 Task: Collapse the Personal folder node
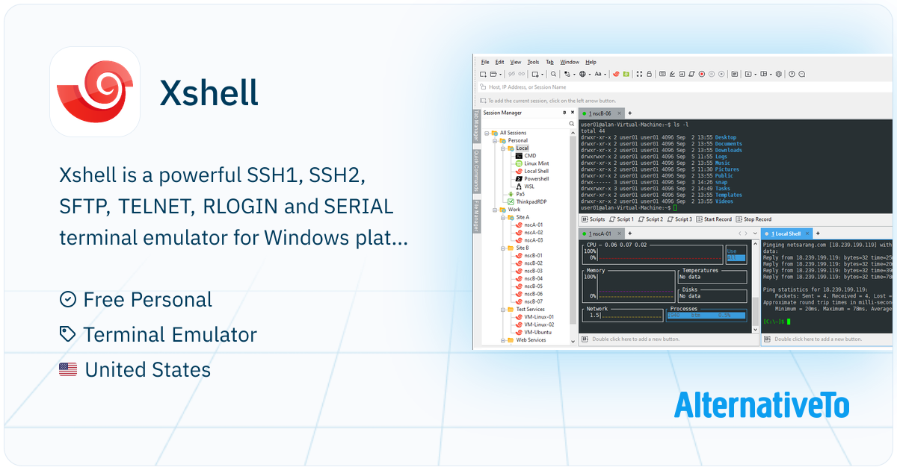(495, 141)
